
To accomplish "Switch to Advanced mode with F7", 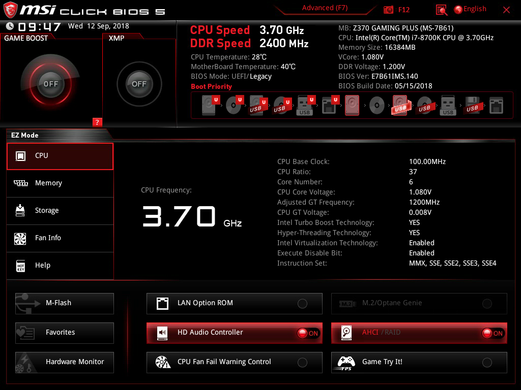I will (325, 8).
